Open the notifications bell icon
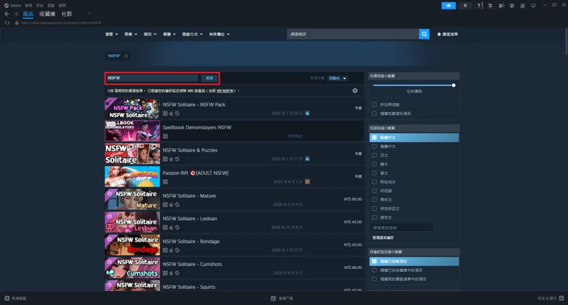 [465, 6]
